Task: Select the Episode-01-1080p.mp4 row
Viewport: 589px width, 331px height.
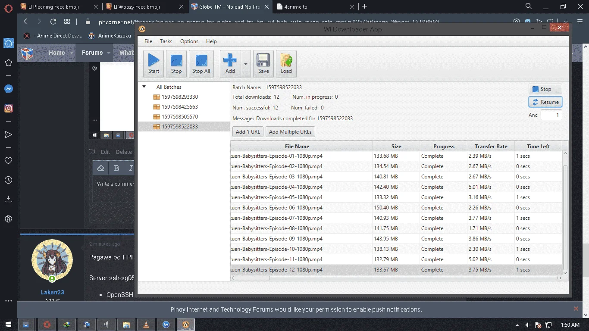Action: pyautogui.click(x=397, y=156)
